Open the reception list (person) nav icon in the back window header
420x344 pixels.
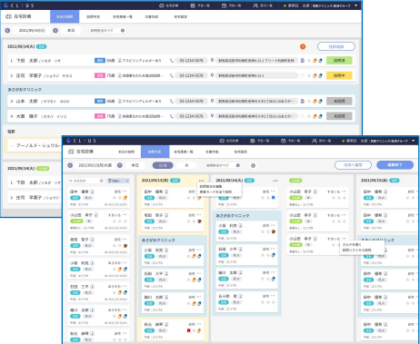(255, 5)
